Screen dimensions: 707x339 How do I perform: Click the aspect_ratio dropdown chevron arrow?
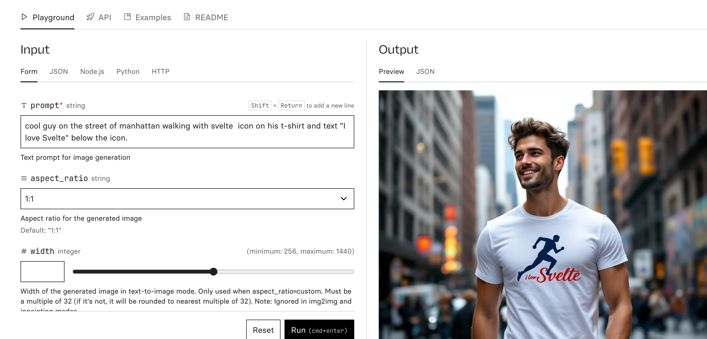tap(344, 199)
